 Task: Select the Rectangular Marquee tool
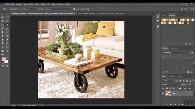click(x=7, y=18)
